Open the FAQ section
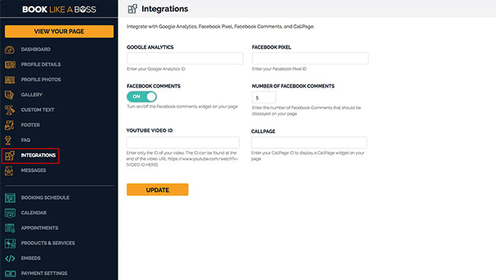Viewport: 496px width, 280px height. tap(26, 140)
